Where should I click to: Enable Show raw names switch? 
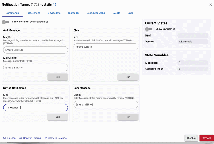[x=148, y=29]
